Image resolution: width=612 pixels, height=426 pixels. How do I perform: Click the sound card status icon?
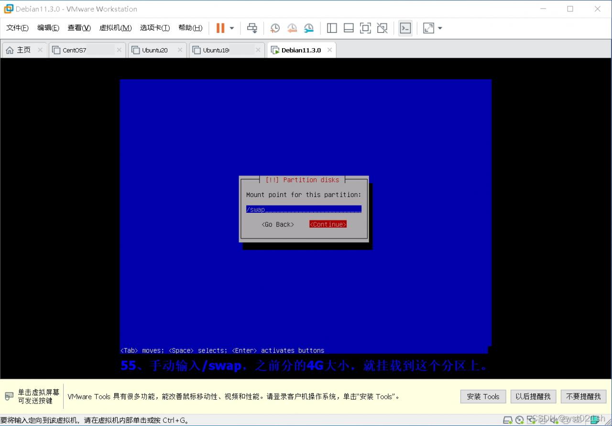(x=555, y=420)
